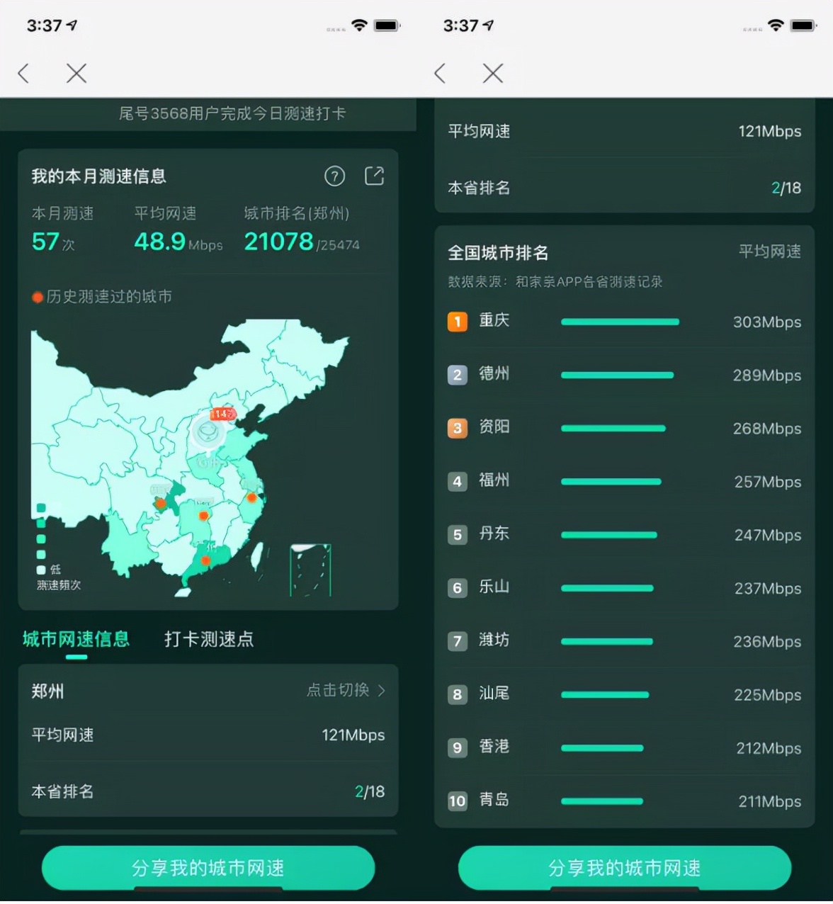
Task: Tap the speed bar next to 重庆
Action: click(620, 321)
